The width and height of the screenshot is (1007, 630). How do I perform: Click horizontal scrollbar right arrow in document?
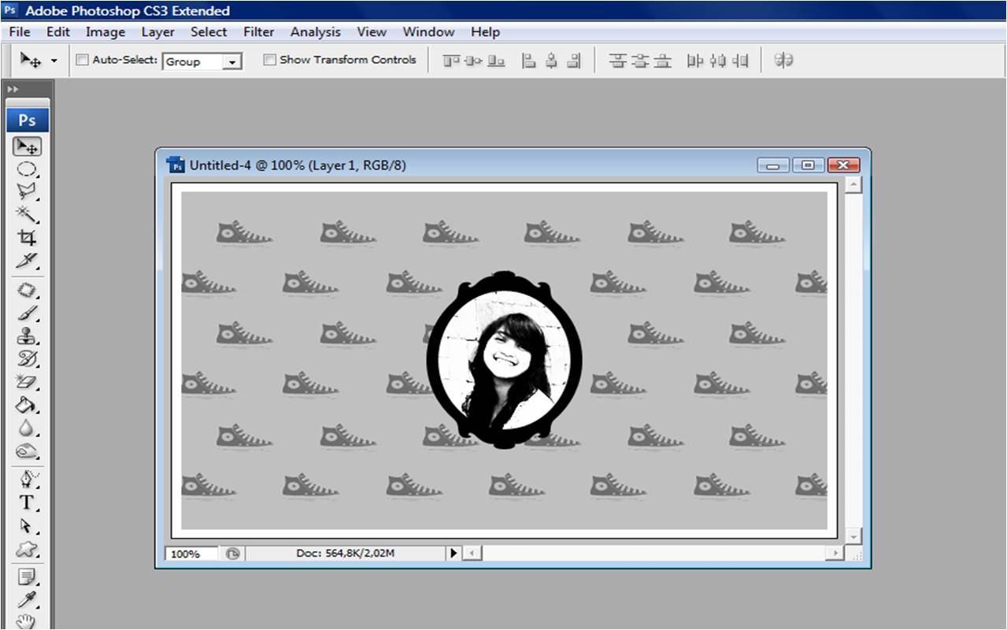pyautogui.click(x=835, y=554)
